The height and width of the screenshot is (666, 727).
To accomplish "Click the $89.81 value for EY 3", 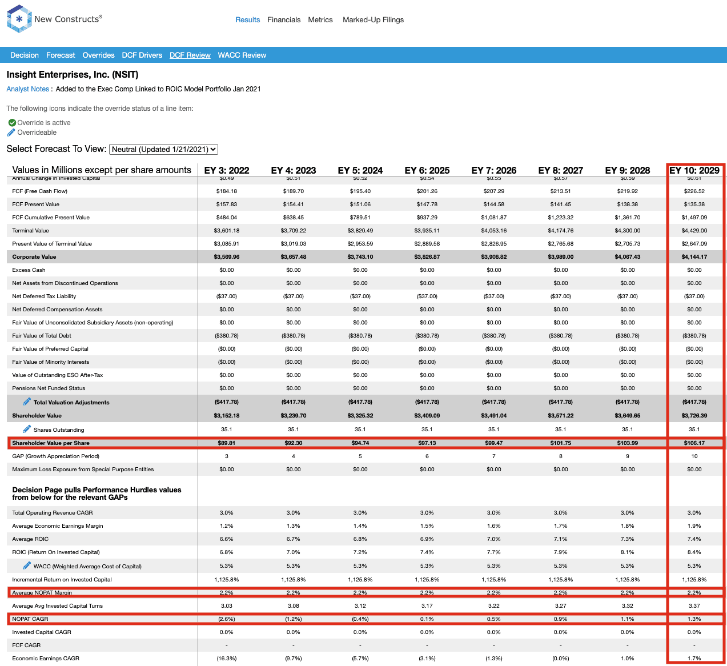I will tap(227, 443).
